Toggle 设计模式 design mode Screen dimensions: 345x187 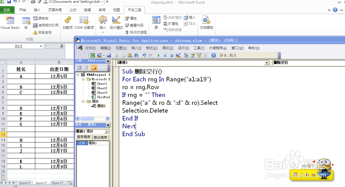[116, 23]
